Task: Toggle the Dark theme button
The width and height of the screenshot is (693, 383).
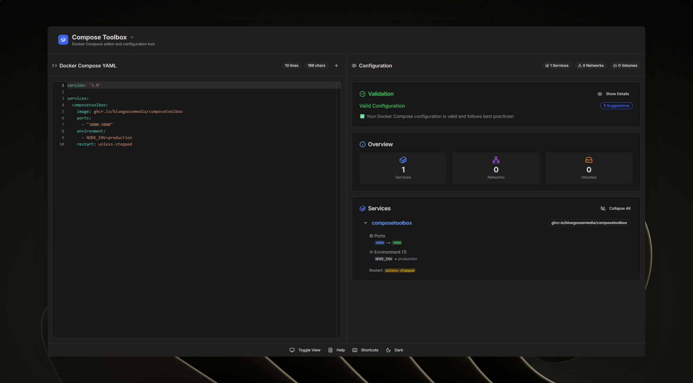Action: 395,350
